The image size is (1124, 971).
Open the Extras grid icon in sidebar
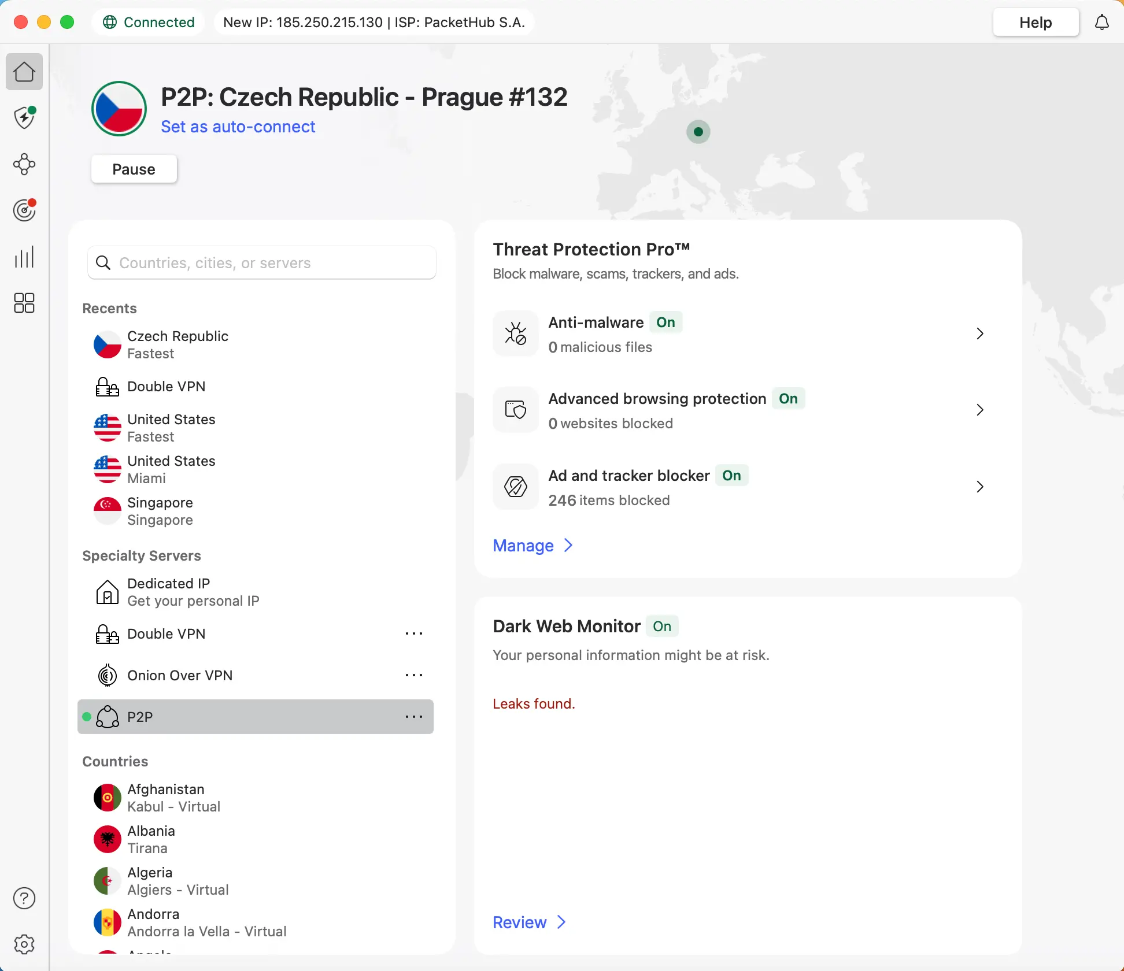point(24,303)
